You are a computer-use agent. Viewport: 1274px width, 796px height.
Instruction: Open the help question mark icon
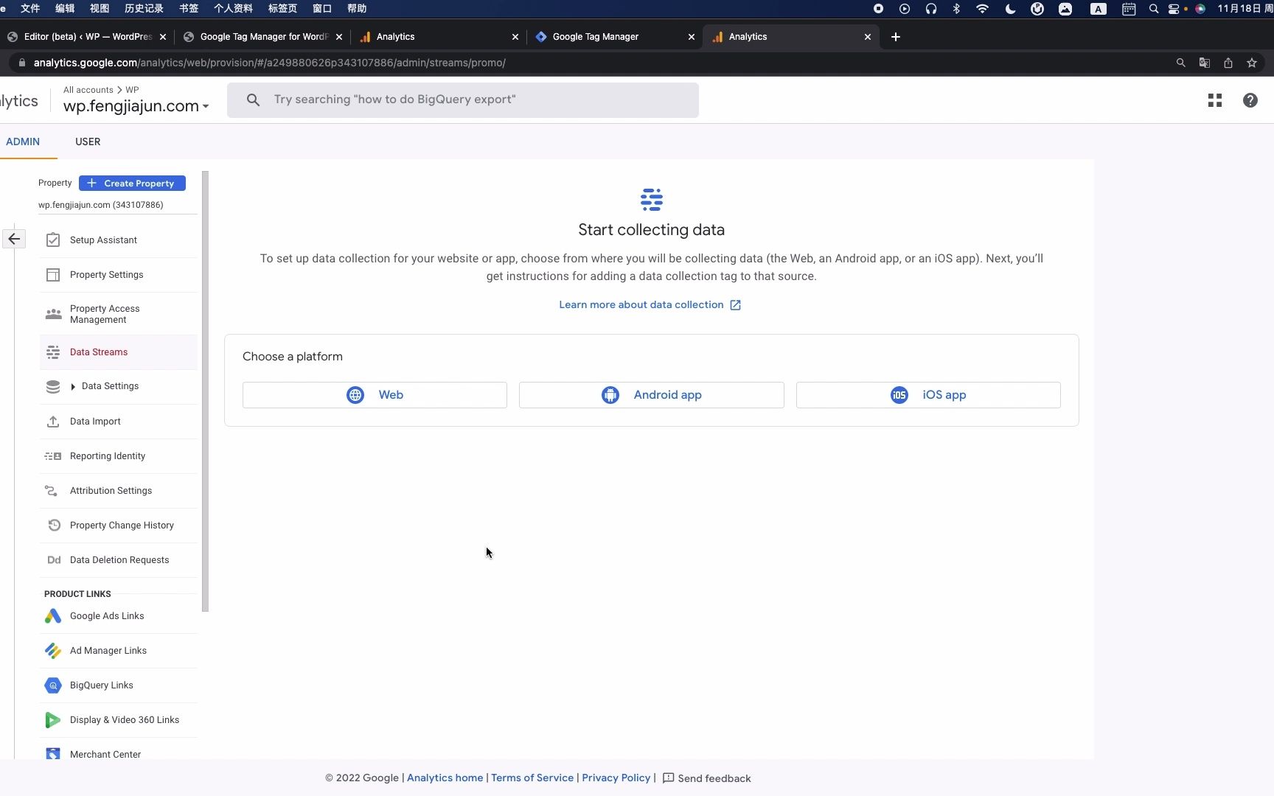pyautogui.click(x=1250, y=100)
